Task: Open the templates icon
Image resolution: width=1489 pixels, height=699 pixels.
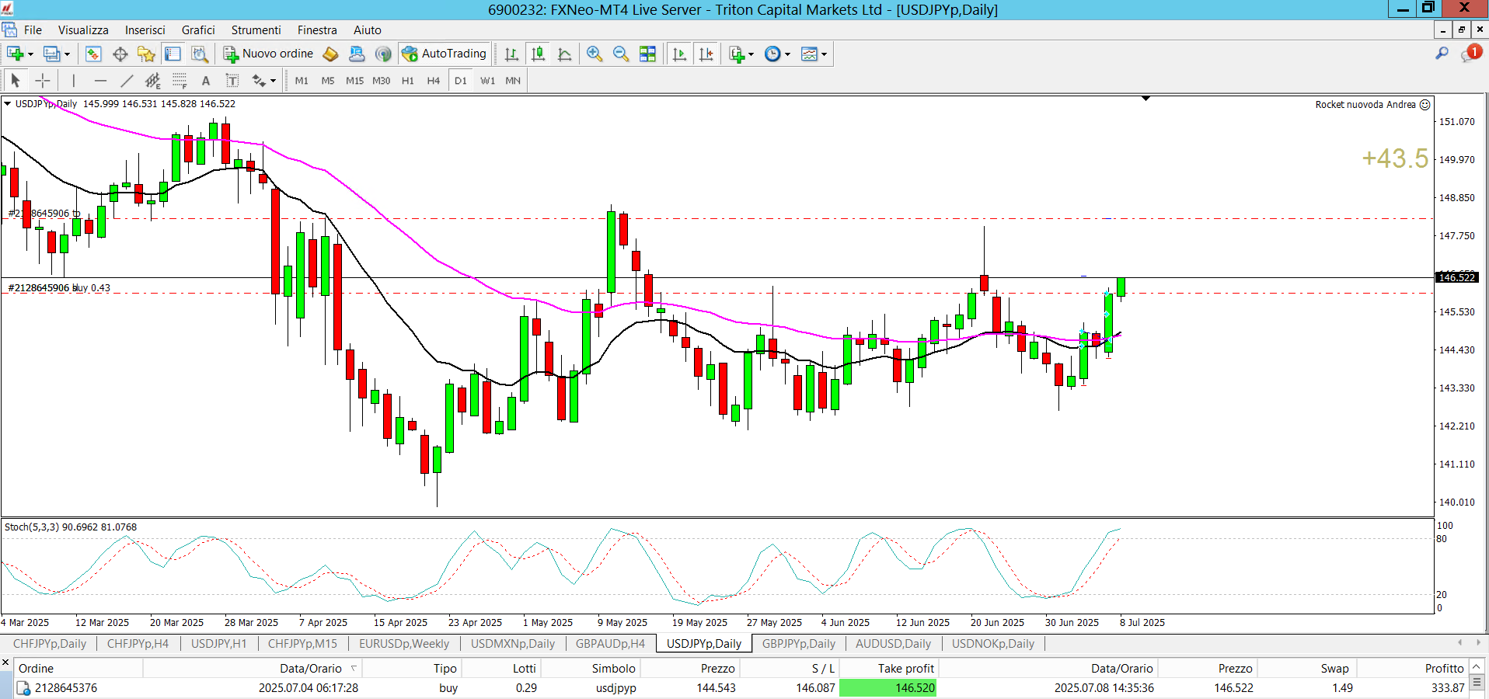Action: coord(809,54)
